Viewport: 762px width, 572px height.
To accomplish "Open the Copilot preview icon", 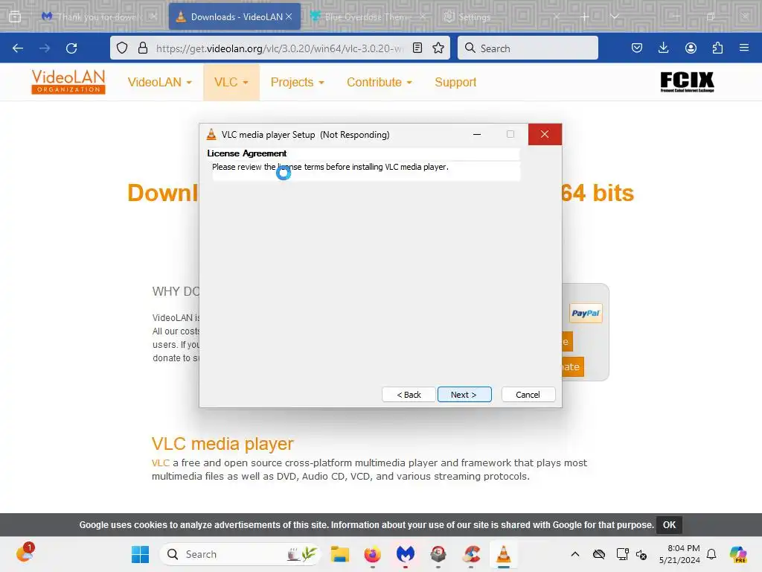I will [738, 554].
